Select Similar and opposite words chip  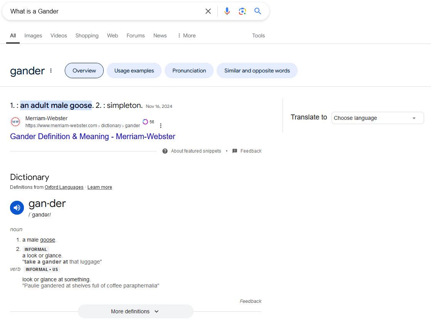pos(257,71)
